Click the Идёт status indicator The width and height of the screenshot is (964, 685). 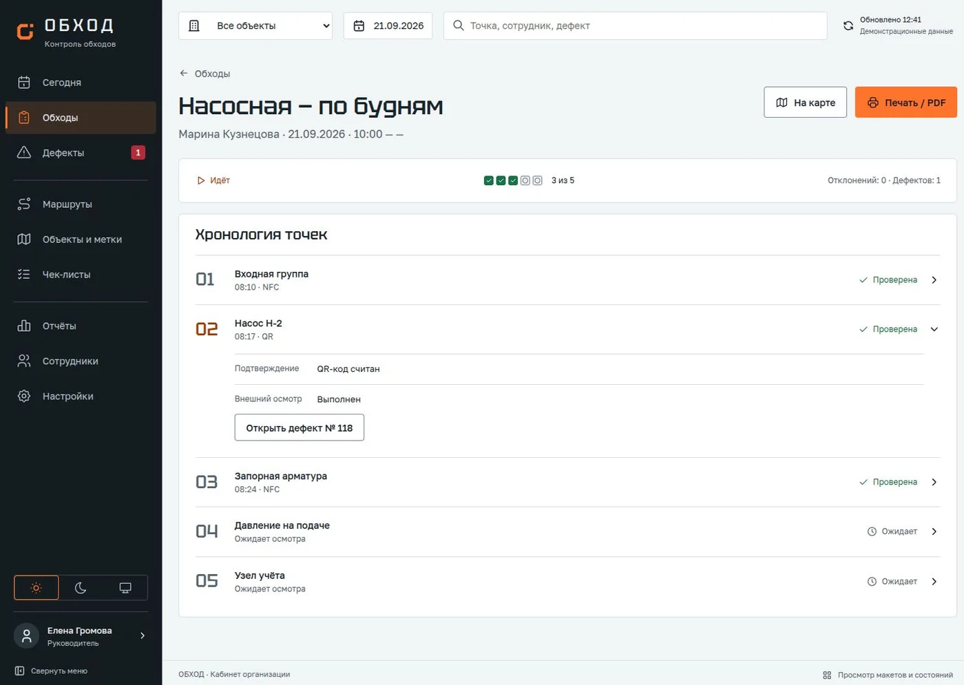click(x=213, y=180)
